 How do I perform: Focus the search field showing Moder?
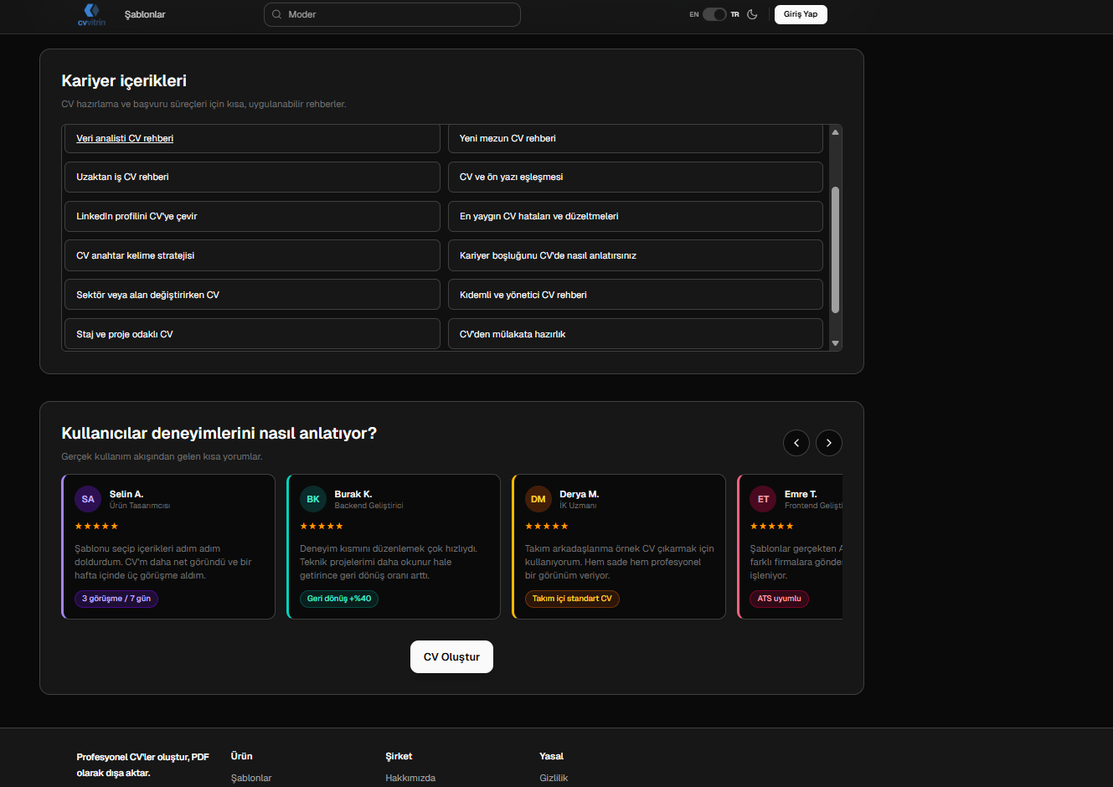(x=392, y=14)
